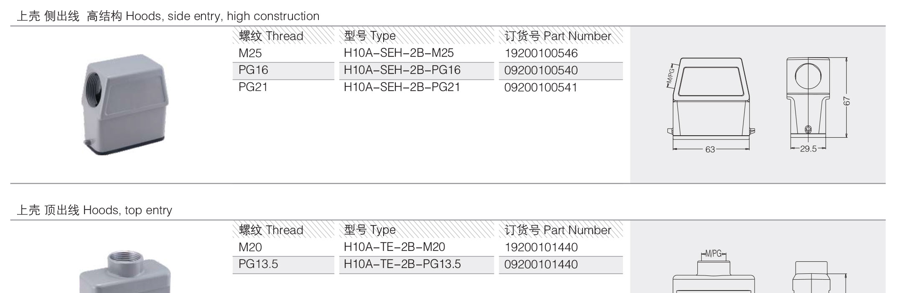Click the first Thread column header
The width and height of the screenshot is (908, 293).
[271, 36]
